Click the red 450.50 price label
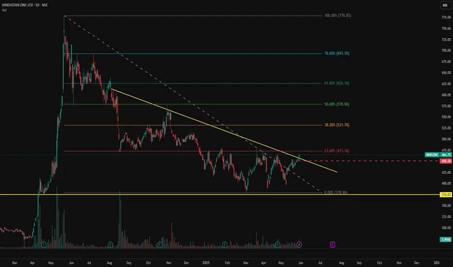Screen dimensions: 453x267 [x=446, y=161]
